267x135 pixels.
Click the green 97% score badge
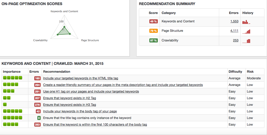point(153,40)
